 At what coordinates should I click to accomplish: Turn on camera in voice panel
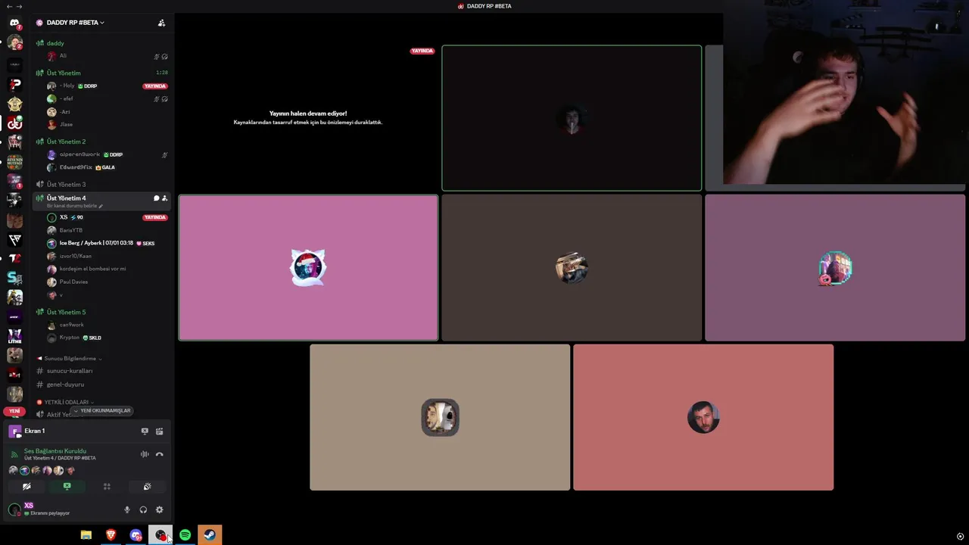[26, 487]
